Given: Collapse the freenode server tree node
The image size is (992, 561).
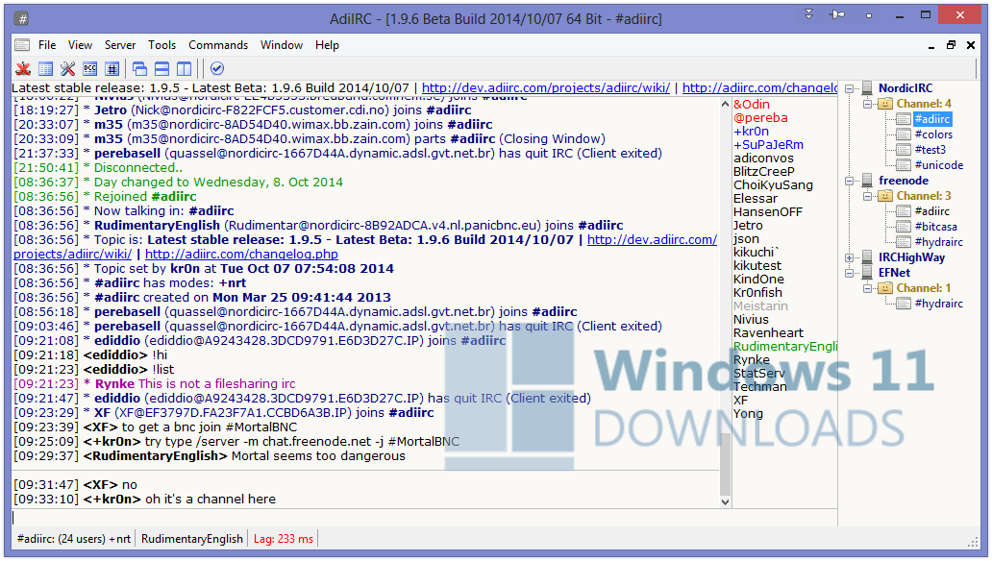Looking at the screenshot, I should click(x=849, y=181).
